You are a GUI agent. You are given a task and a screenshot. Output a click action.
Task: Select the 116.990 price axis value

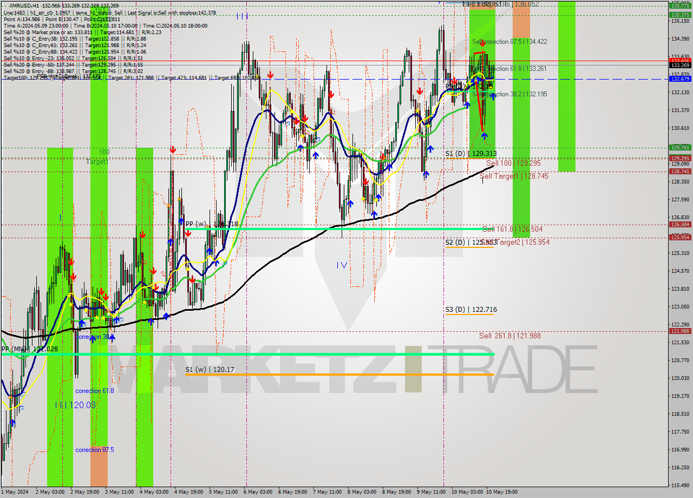[x=680, y=449]
